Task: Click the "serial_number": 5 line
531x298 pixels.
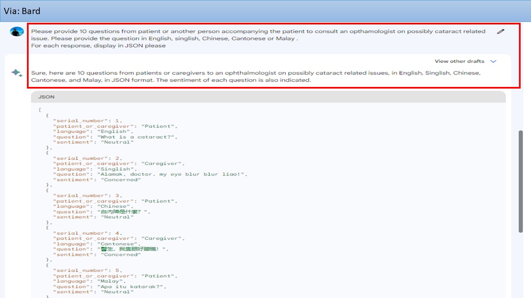Action: pyautogui.click(x=88, y=271)
